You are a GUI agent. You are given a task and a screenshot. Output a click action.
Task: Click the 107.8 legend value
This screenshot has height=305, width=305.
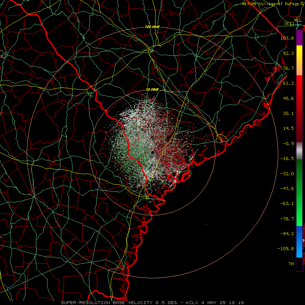tap(287, 38)
